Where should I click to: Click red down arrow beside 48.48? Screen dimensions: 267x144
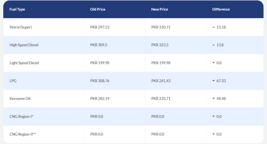(x=213, y=99)
